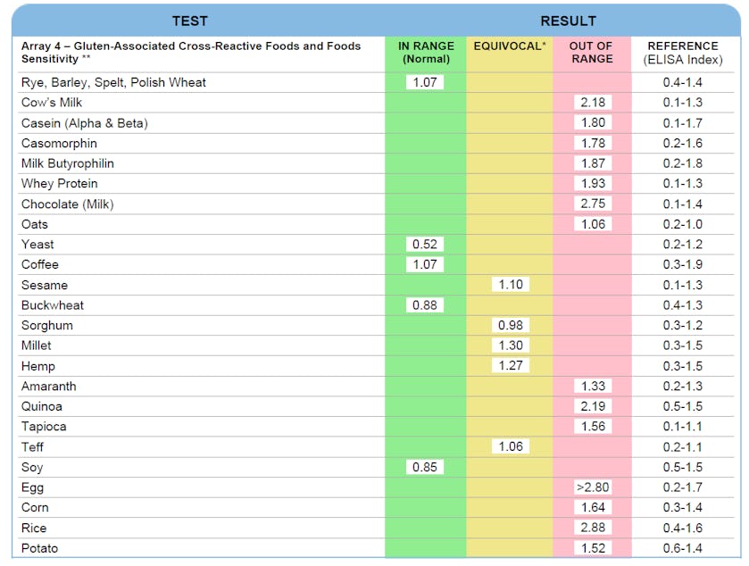Viewport: 749px width, 566px height.
Task: Select the Corn result 1.64
Action: point(593,507)
